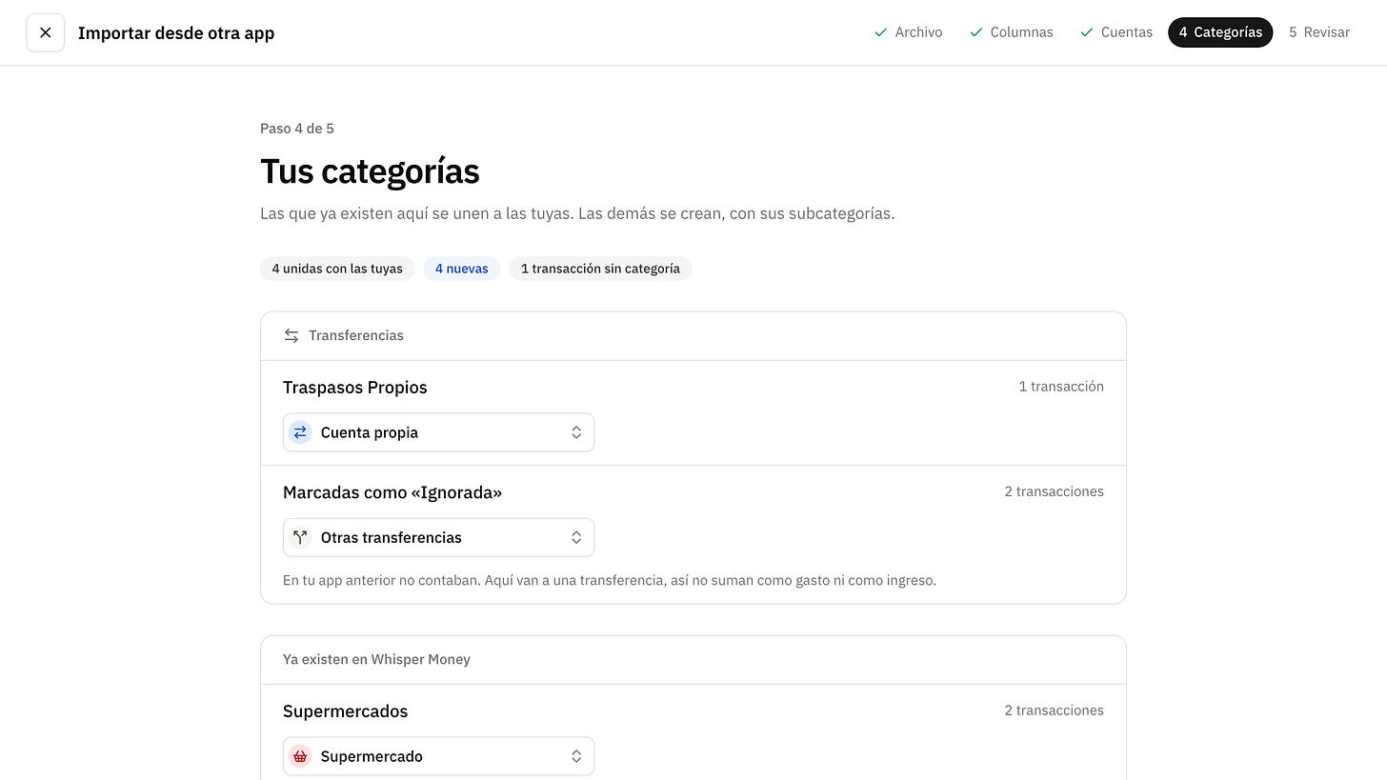Click the note starting 'En tu app anterior'
This screenshot has width=1387, height=780.
(610, 580)
